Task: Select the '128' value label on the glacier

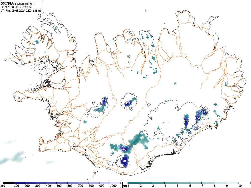Action: point(128,103)
